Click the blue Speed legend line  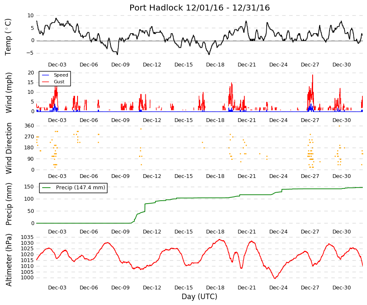tap(46, 75)
